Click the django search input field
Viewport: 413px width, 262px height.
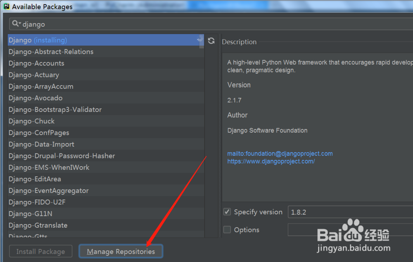pyautogui.click(x=211, y=24)
